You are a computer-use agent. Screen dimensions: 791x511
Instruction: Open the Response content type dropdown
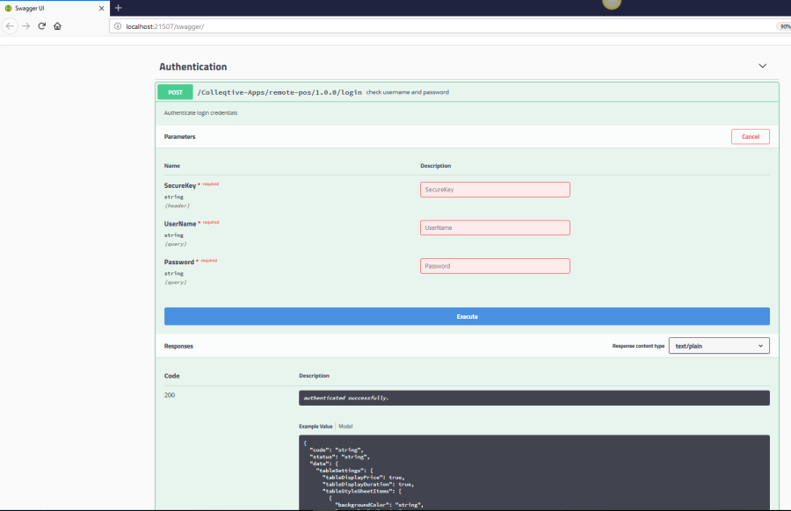719,346
